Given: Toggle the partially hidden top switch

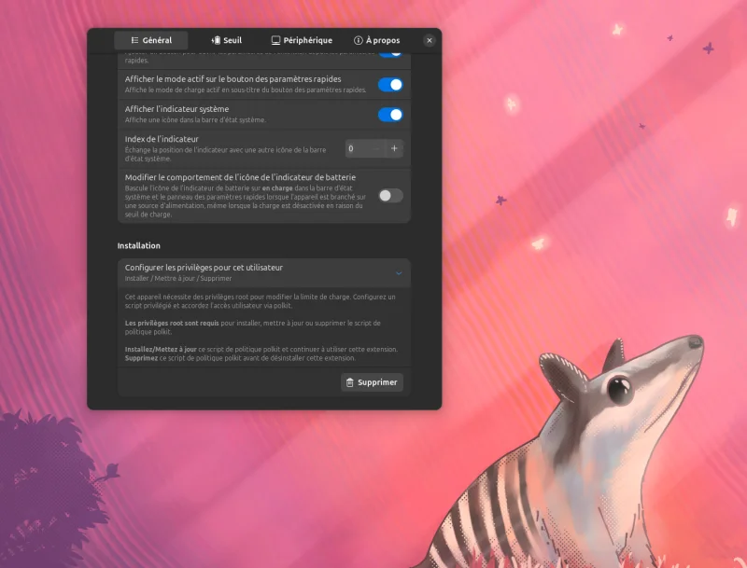Looking at the screenshot, I should click(x=390, y=54).
